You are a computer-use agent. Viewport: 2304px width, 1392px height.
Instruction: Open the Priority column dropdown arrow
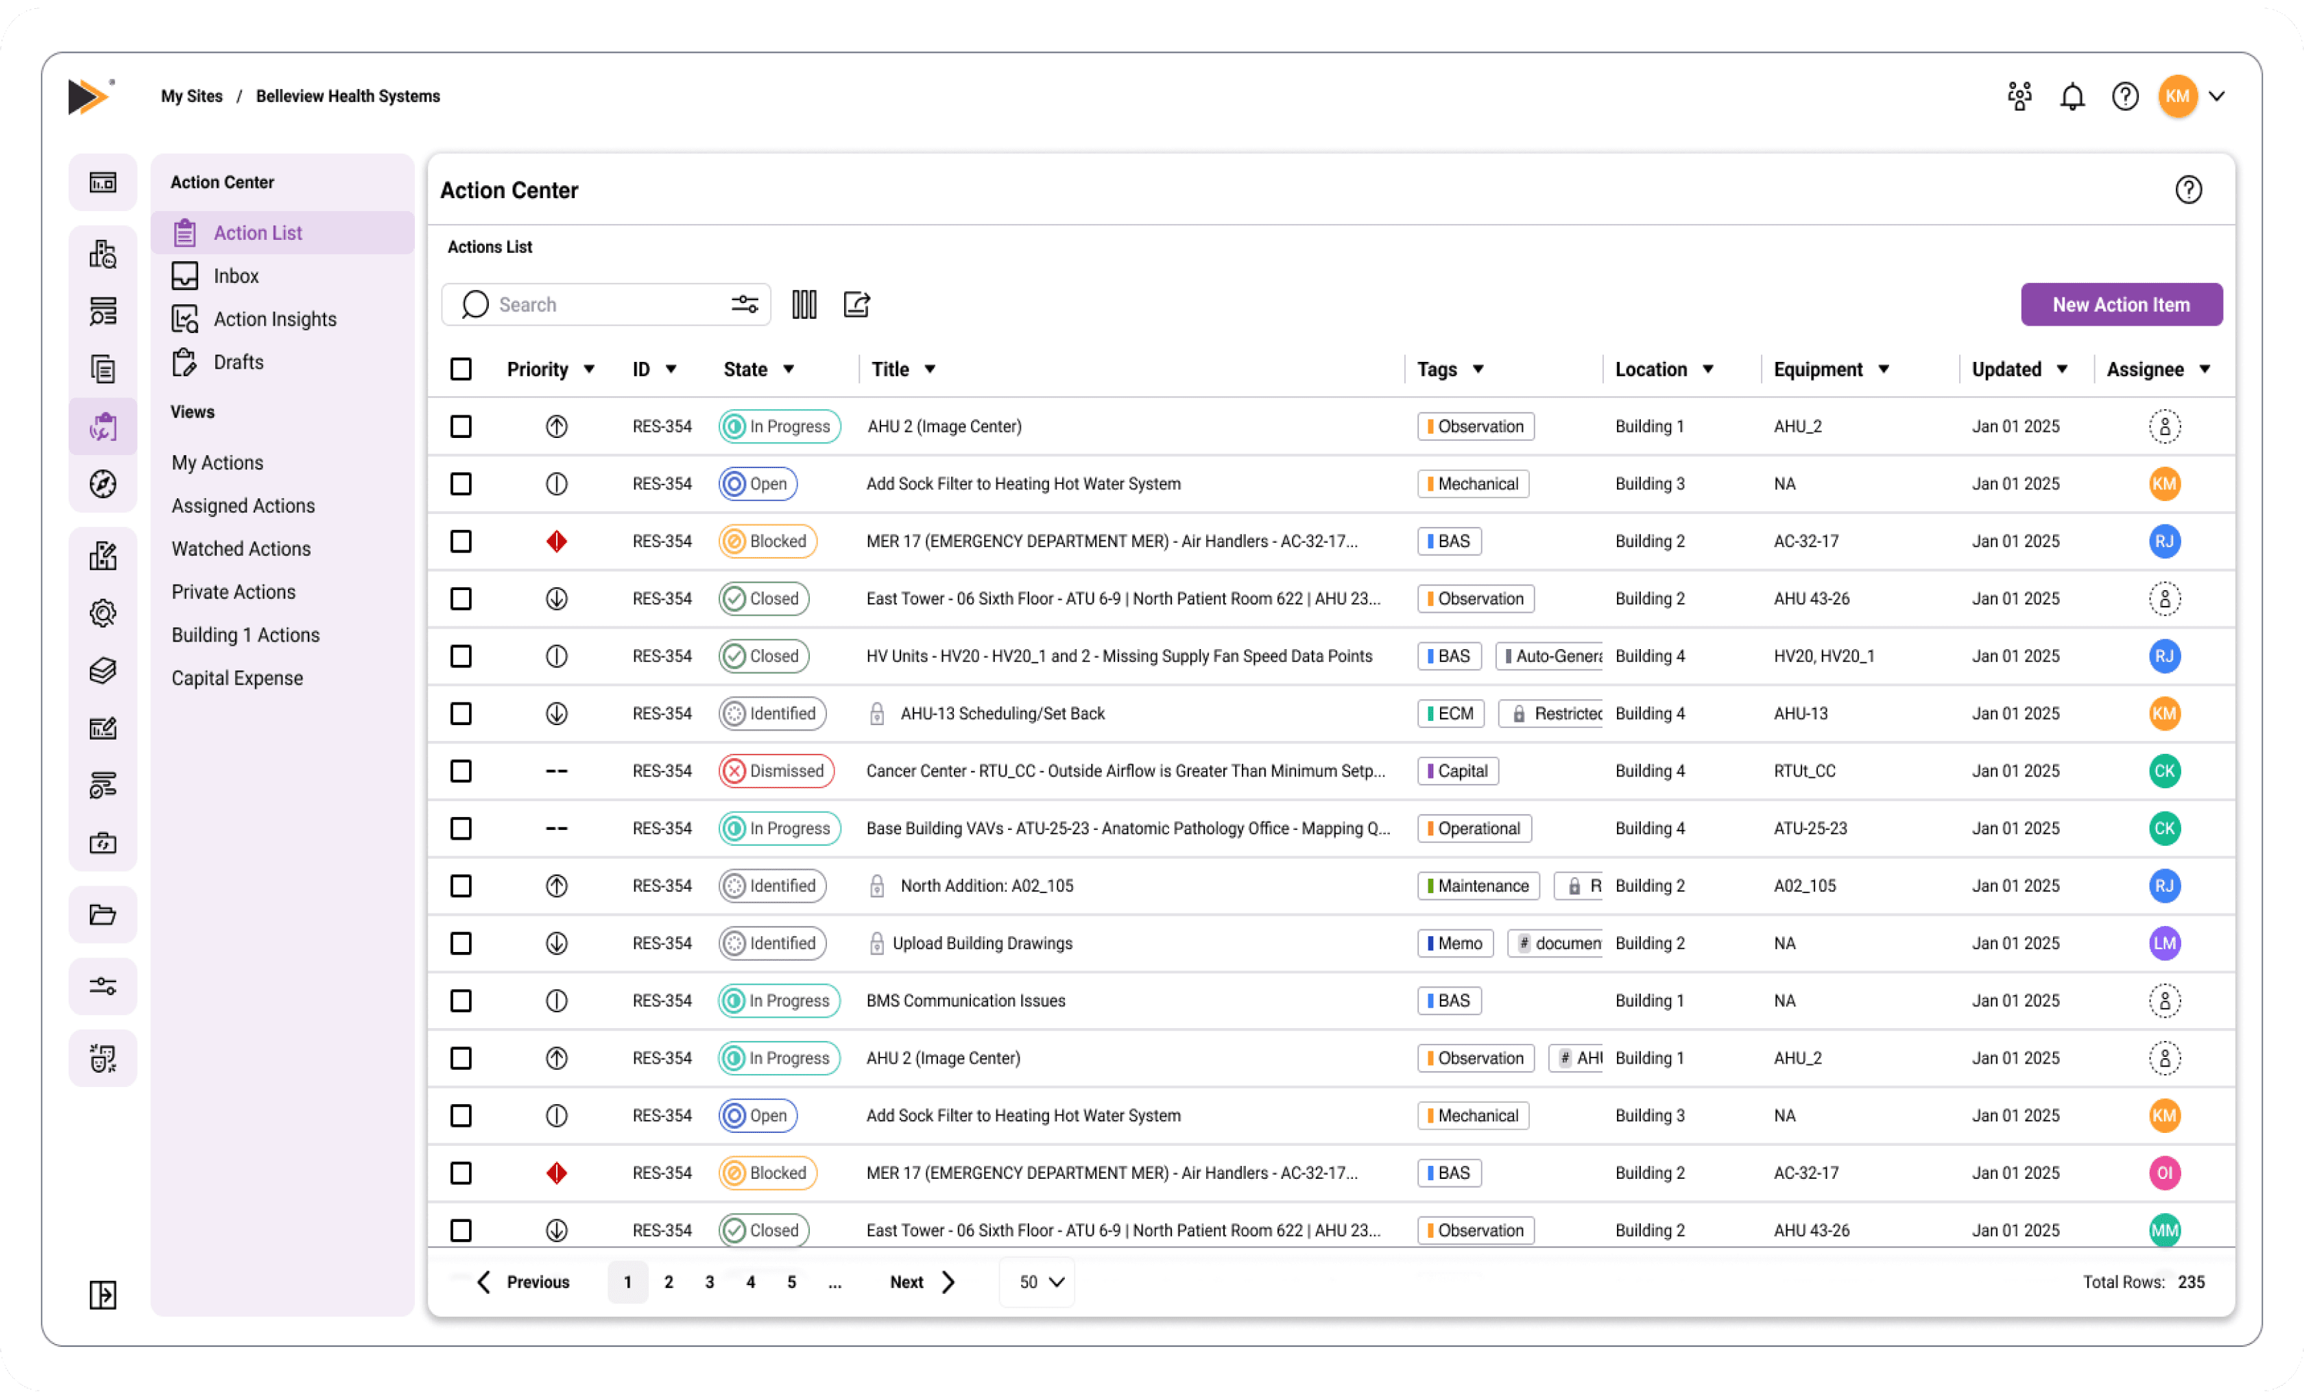pyautogui.click(x=589, y=369)
